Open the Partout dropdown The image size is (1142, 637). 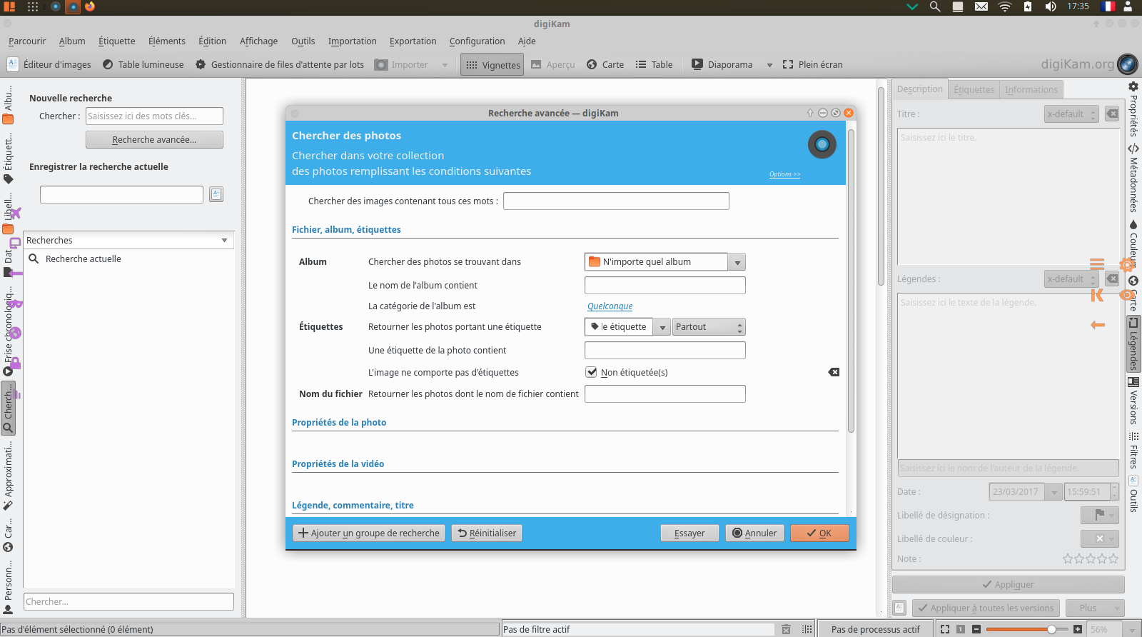click(709, 327)
